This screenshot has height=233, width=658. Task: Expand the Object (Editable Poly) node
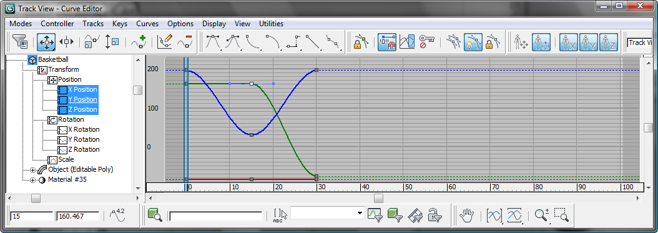(32, 170)
